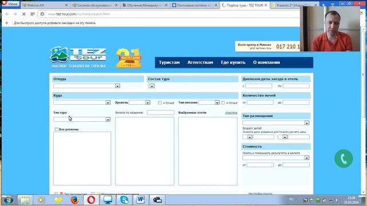Switch to Opera in taskbar
Viewport: 367px width, 206px height.
pyautogui.click(x=91, y=200)
